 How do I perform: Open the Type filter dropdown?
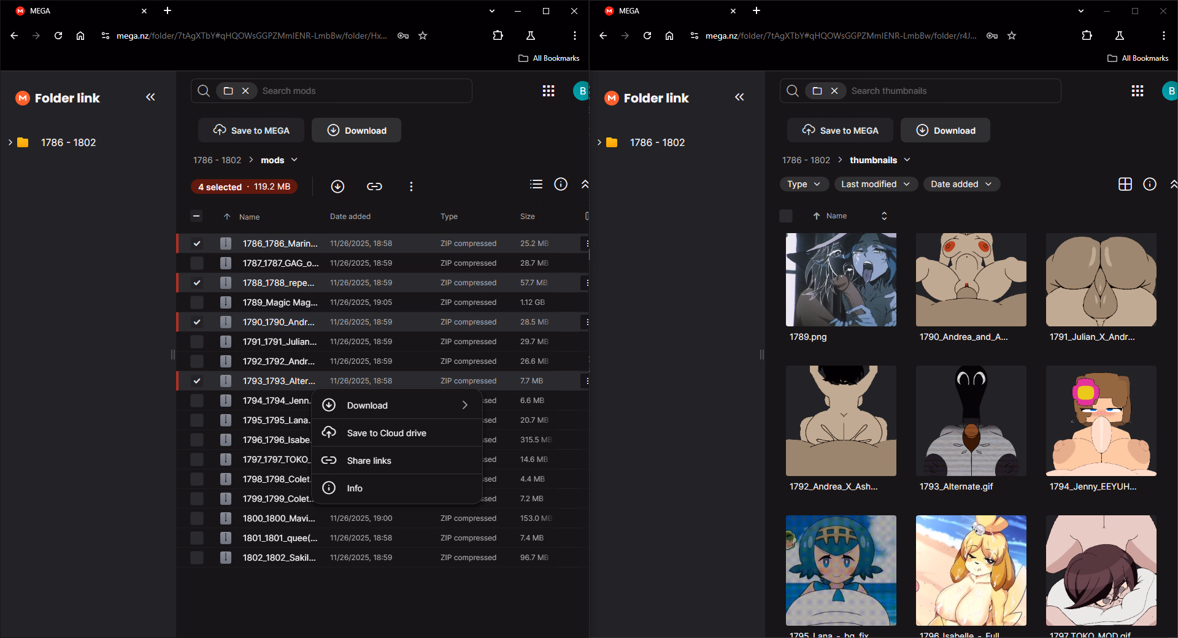pos(804,184)
